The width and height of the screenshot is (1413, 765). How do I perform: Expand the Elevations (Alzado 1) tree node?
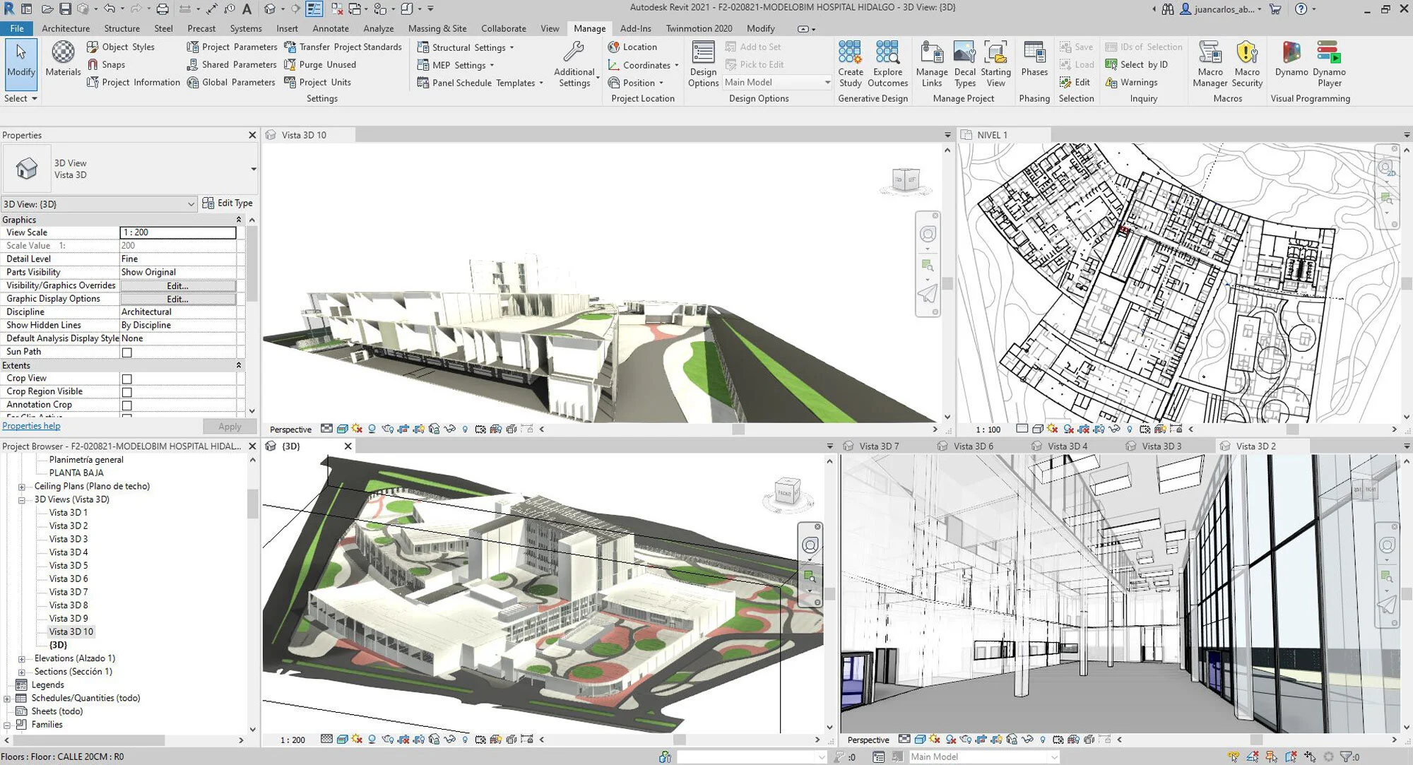21,658
